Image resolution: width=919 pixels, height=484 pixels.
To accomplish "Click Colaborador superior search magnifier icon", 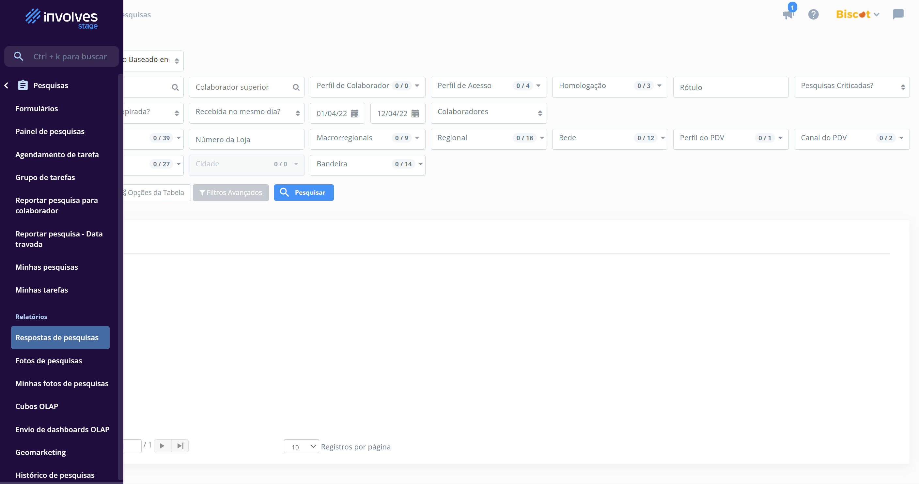I will [x=296, y=87].
